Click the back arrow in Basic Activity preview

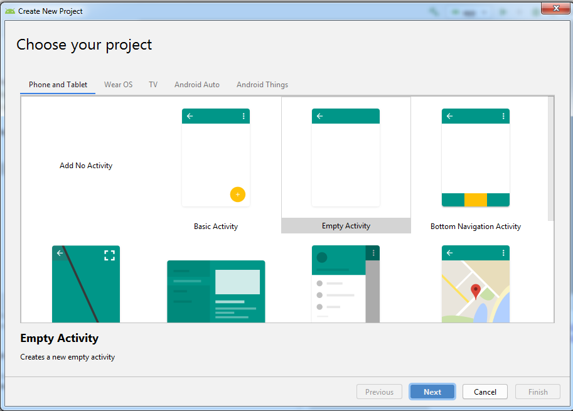(x=190, y=116)
